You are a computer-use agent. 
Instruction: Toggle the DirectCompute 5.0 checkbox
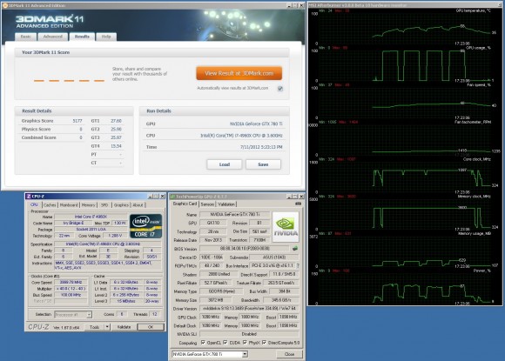(264, 343)
